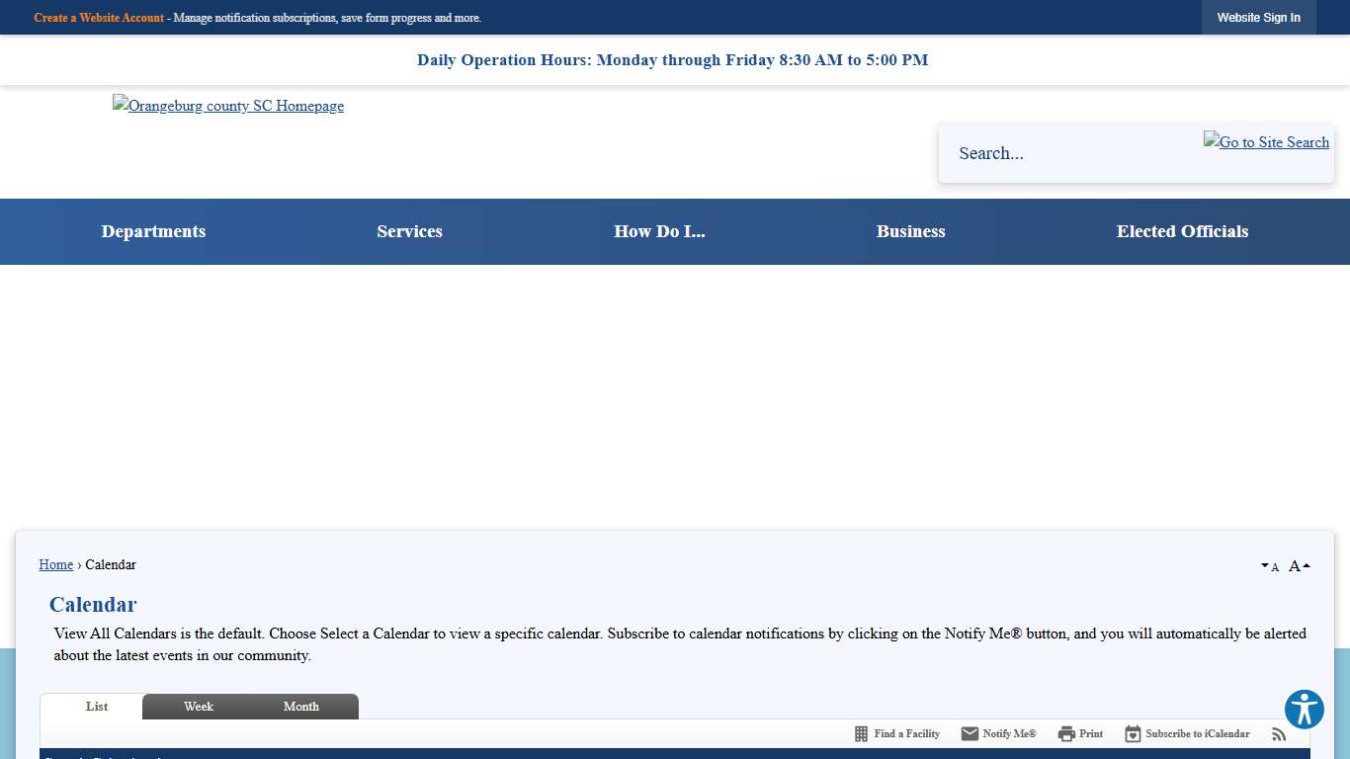Click the Notify Me envelope icon

[970, 733]
